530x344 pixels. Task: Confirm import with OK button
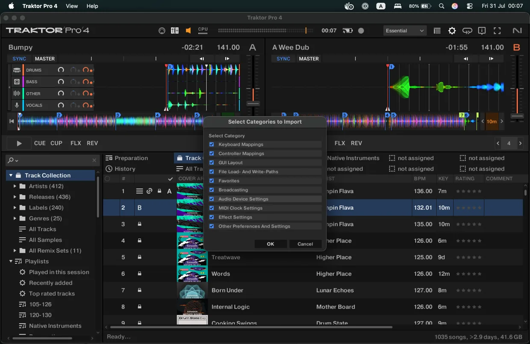coord(271,244)
